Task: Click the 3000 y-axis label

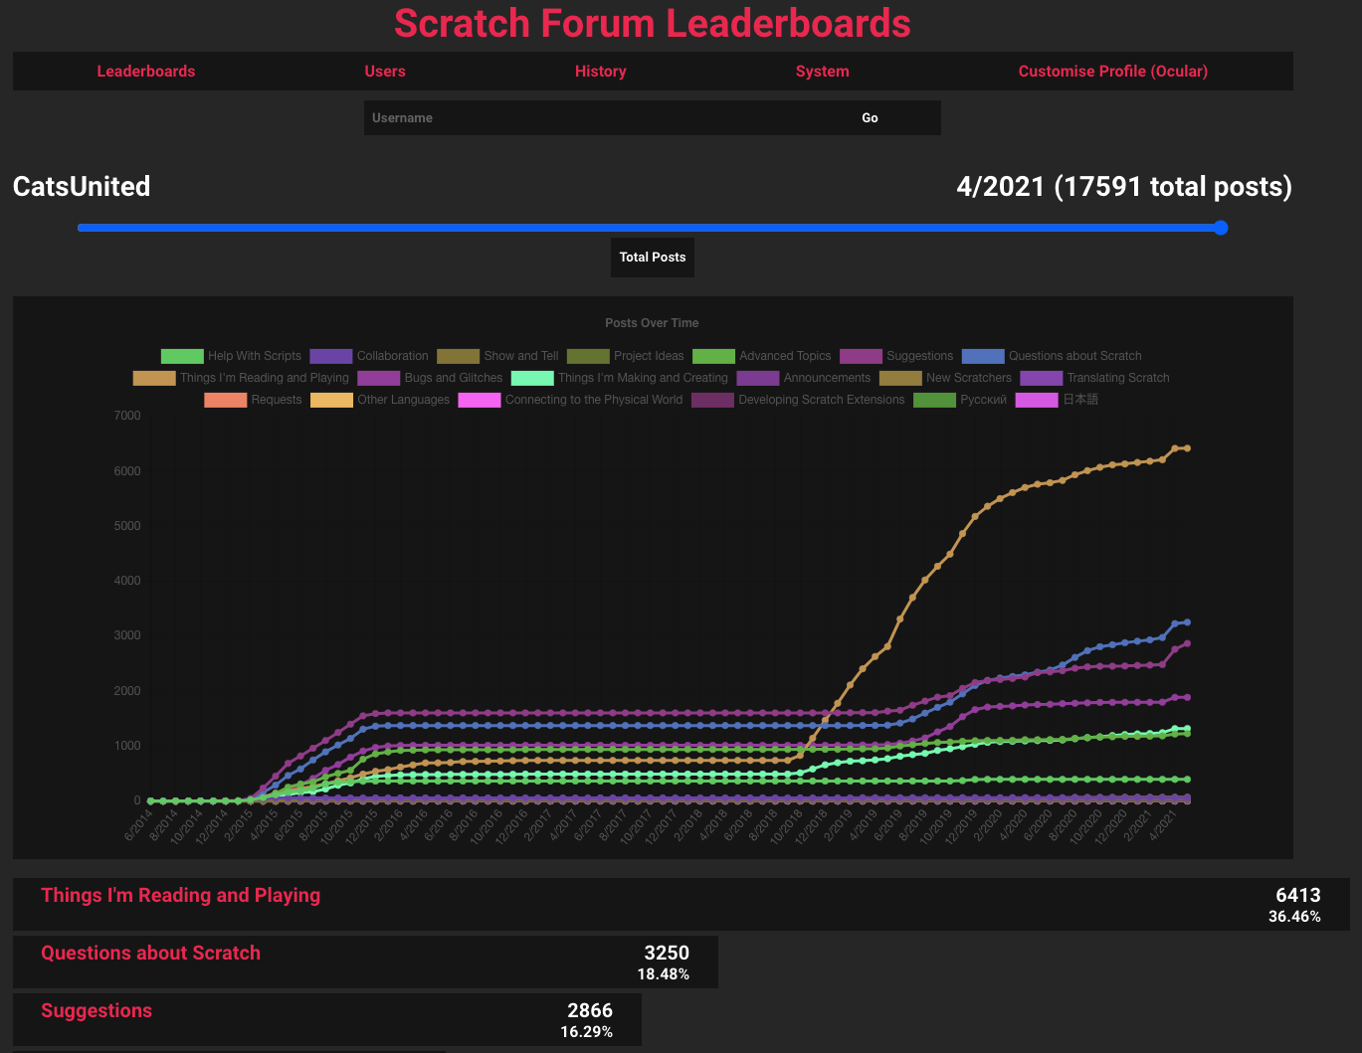Action: click(x=127, y=635)
